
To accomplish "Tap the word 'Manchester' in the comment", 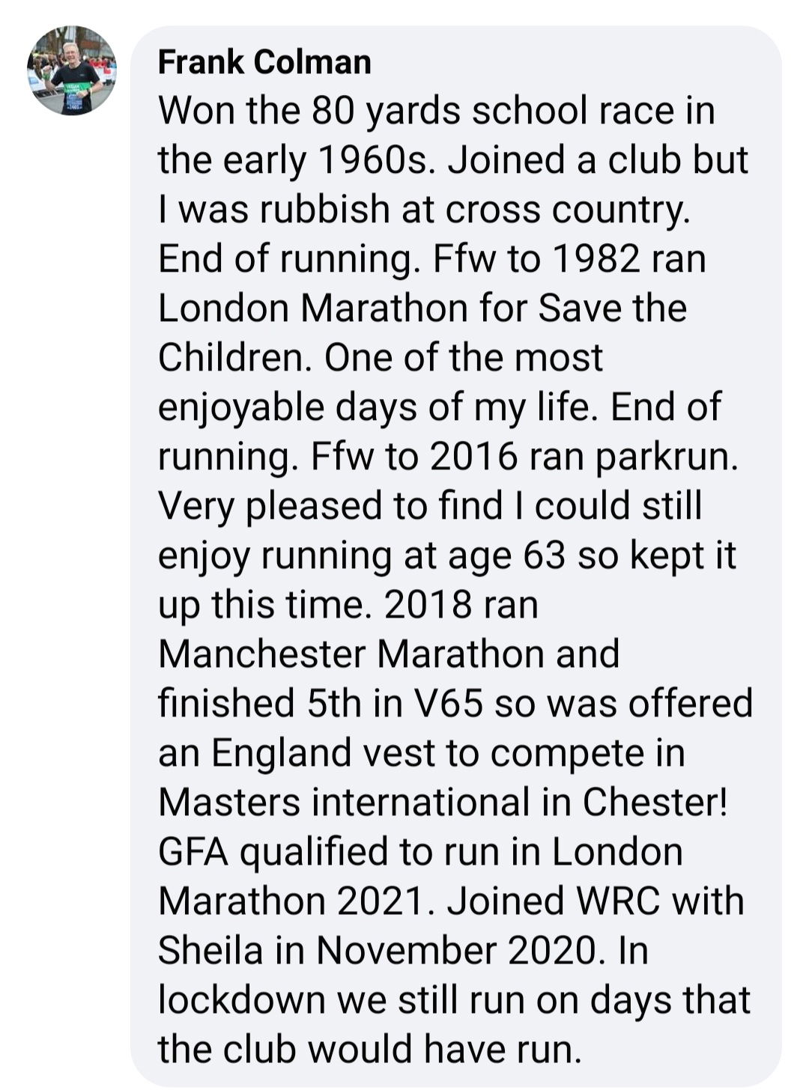I will point(262,654).
